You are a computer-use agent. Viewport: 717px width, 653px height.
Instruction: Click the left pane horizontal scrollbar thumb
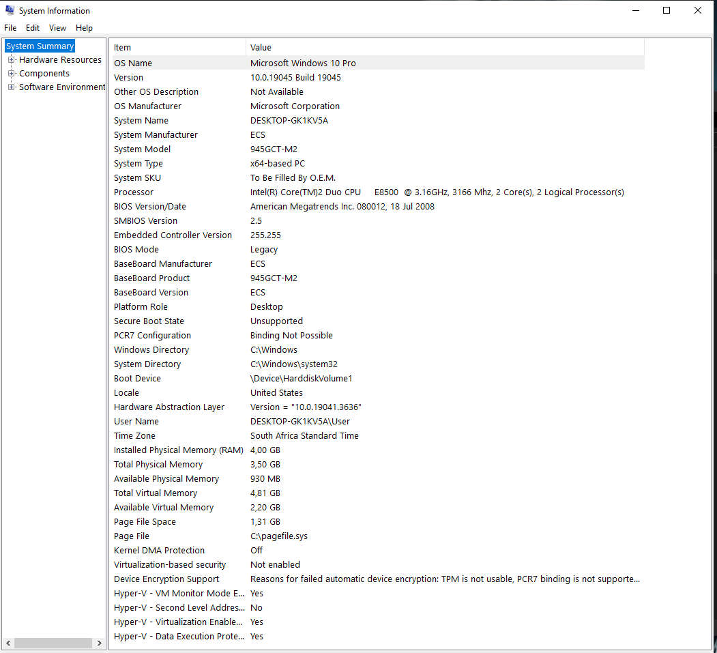point(53,643)
